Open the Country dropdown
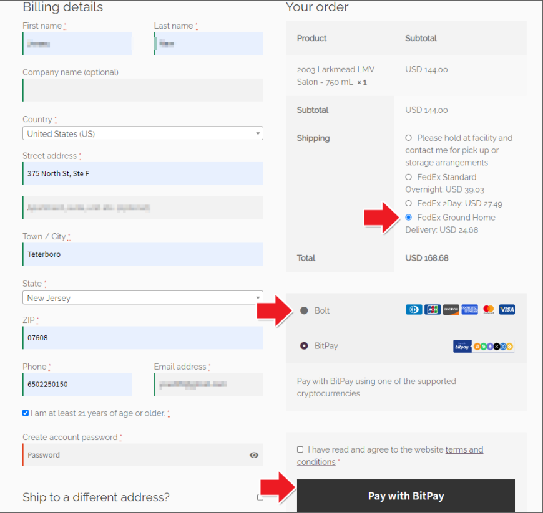 click(143, 133)
